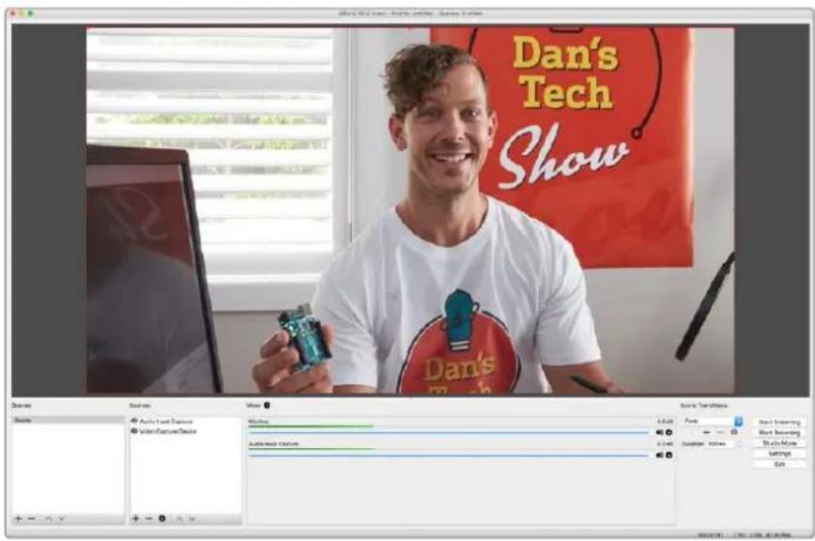Click the video preview canvas

click(410, 210)
